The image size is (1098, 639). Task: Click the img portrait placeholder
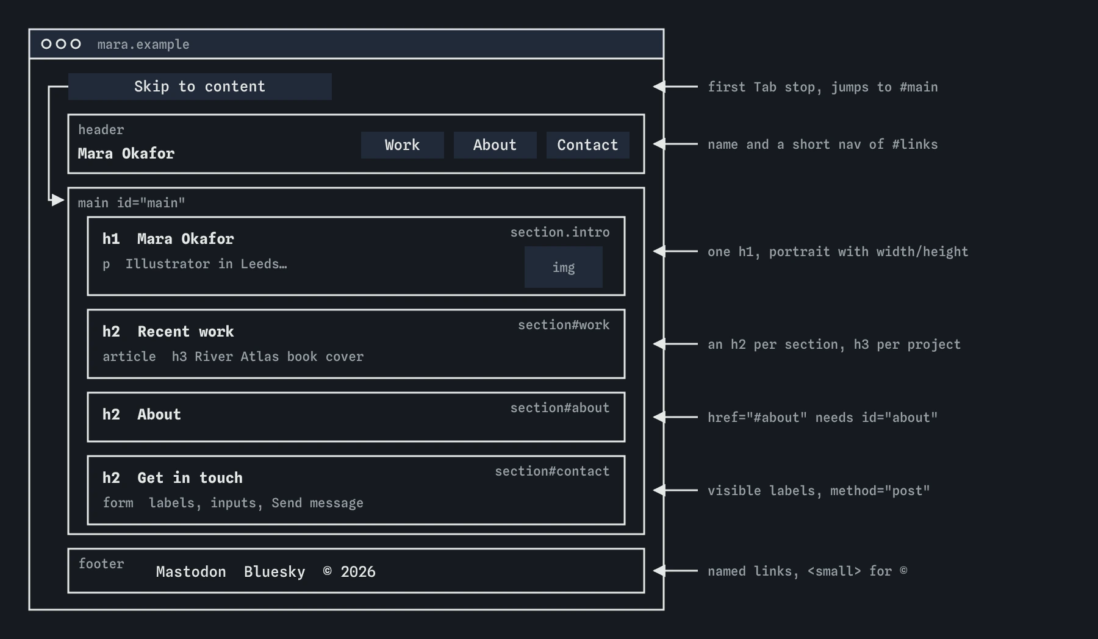coord(564,267)
